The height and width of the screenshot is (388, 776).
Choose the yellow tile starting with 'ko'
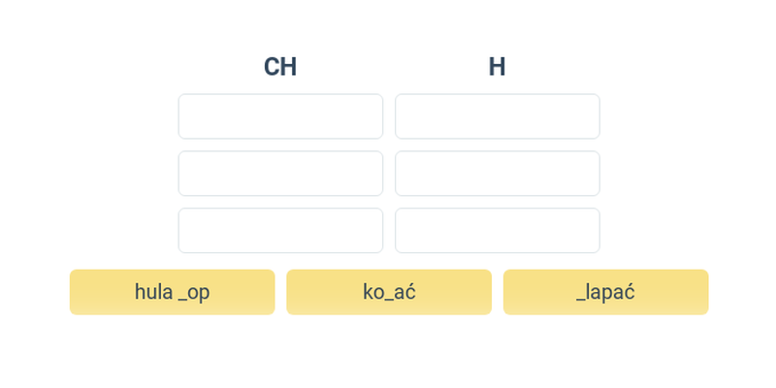[389, 292]
